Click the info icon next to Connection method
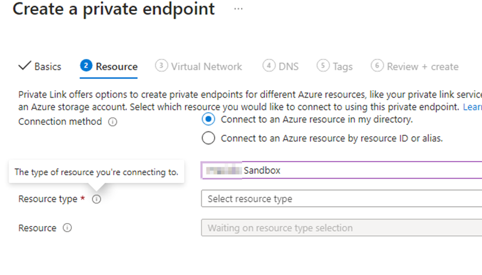Screen dimensions: 482x275 click(112, 122)
